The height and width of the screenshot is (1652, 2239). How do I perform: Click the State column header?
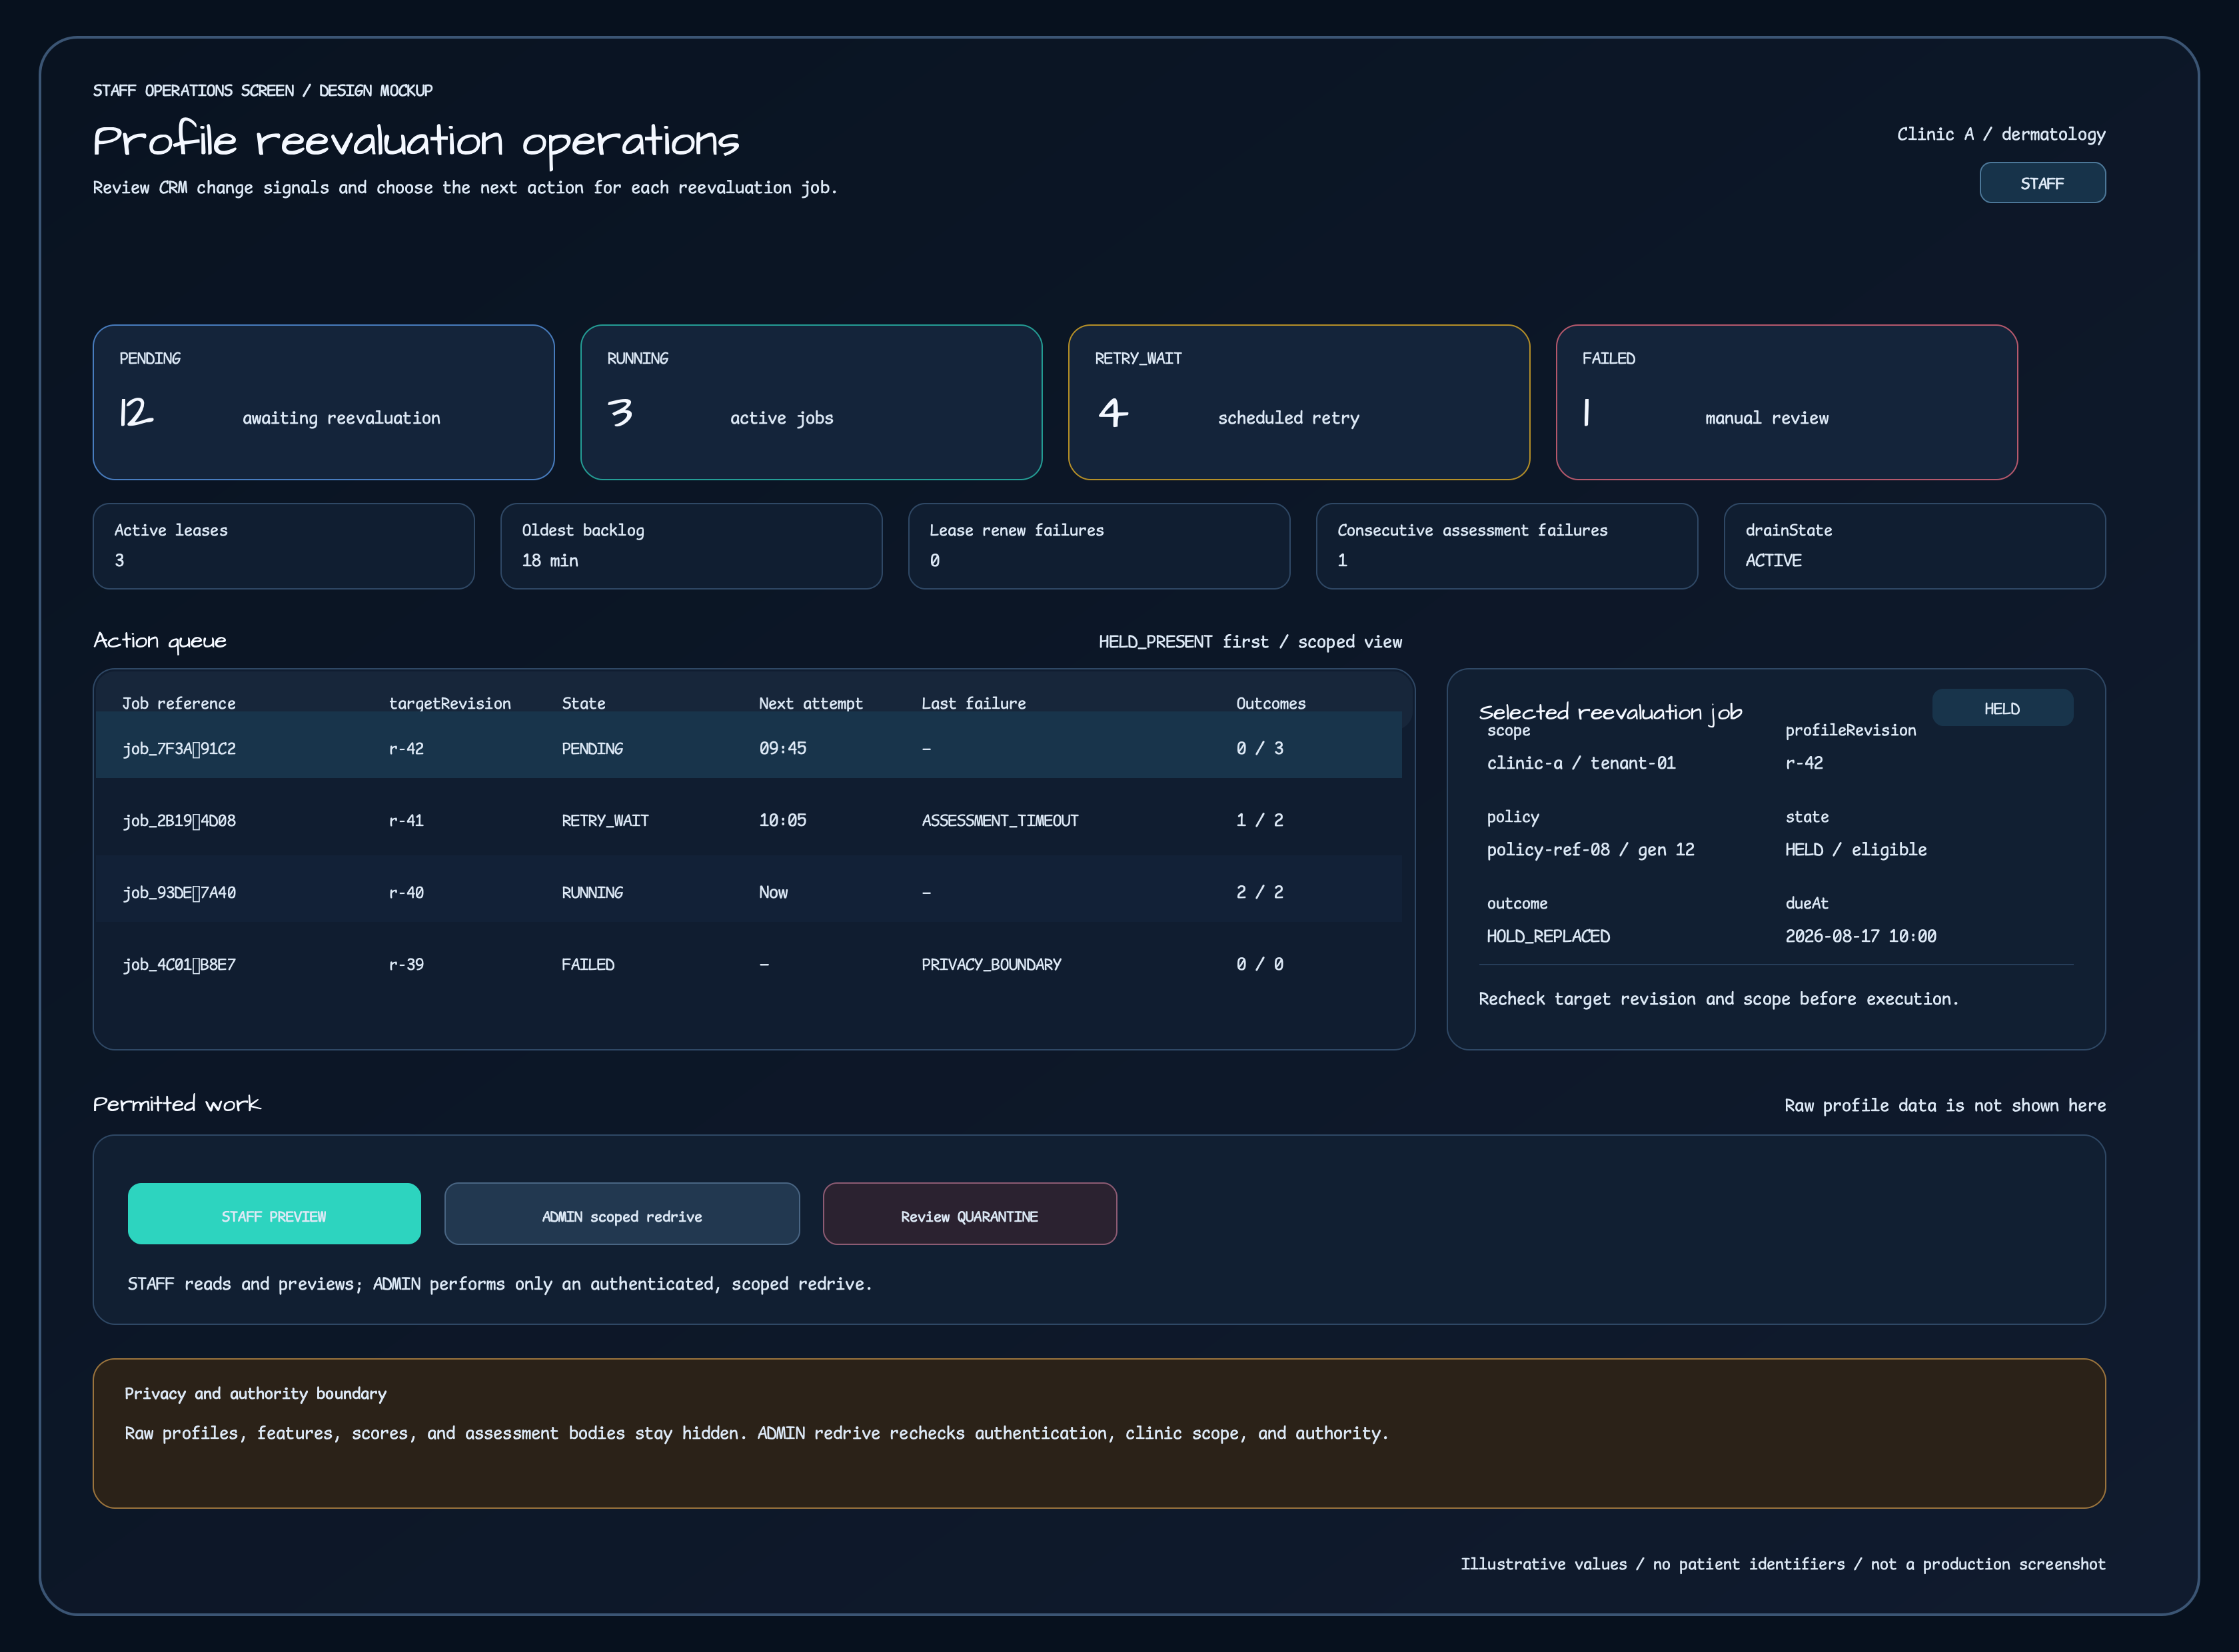[x=583, y=703]
